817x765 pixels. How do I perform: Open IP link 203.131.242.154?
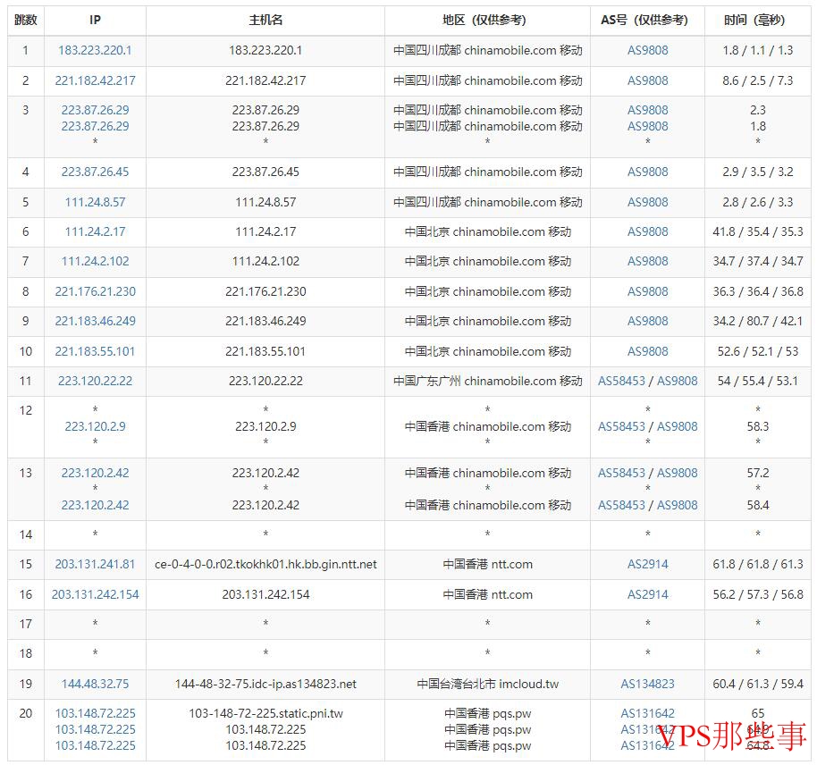tap(95, 594)
